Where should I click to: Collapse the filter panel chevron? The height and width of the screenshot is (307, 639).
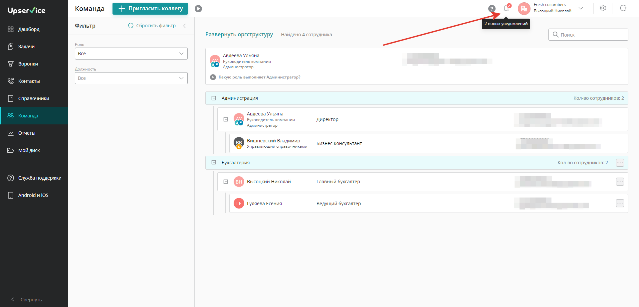(184, 26)
